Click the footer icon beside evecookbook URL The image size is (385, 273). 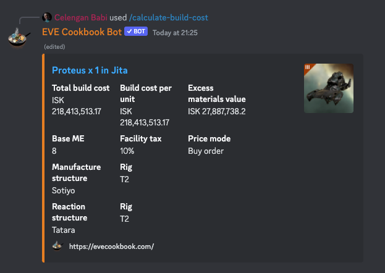(x=57, y=246)
